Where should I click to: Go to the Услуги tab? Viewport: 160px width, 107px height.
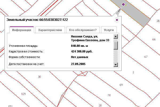click(x=109, y=30)
